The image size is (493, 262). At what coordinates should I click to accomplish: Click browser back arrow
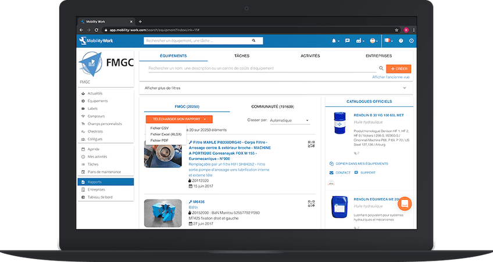pos(81,30)
